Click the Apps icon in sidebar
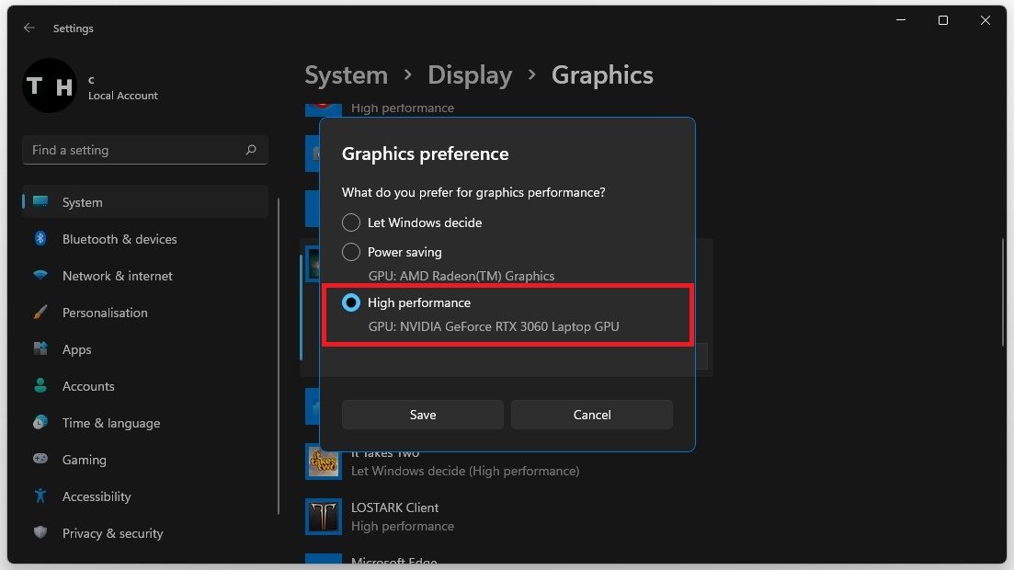1014x570 pixels. (x=40, y=348)
